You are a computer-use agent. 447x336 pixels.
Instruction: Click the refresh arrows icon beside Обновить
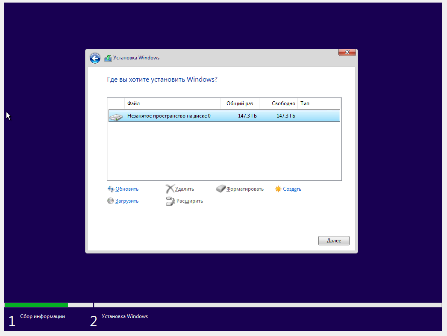pyautogui.click(x=111, y=189)
